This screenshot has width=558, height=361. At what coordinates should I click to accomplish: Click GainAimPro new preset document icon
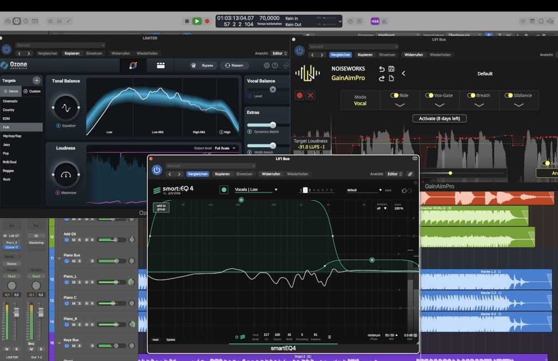pos(391,79)
